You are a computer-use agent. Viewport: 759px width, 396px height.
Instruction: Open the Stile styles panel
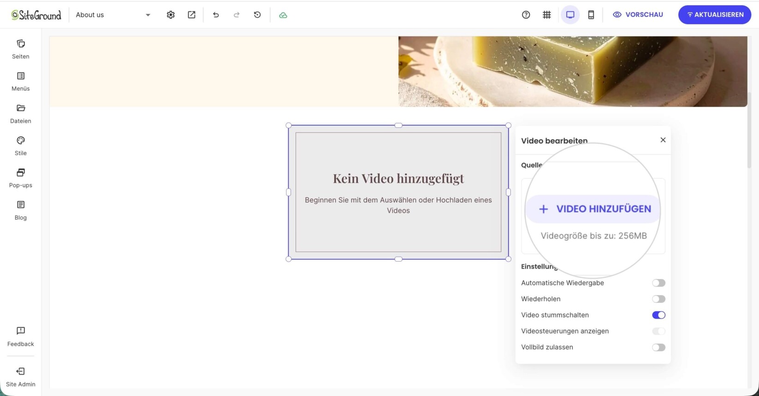click(21, 146)
